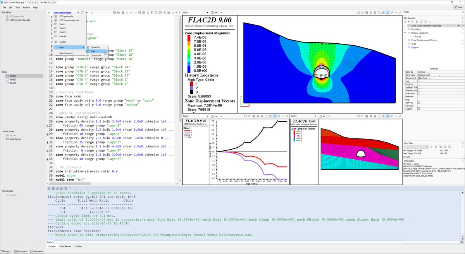465x254 pixels.
Task: Click editor toolbar checkmark execute icon
Action: [x=172, y=13]
